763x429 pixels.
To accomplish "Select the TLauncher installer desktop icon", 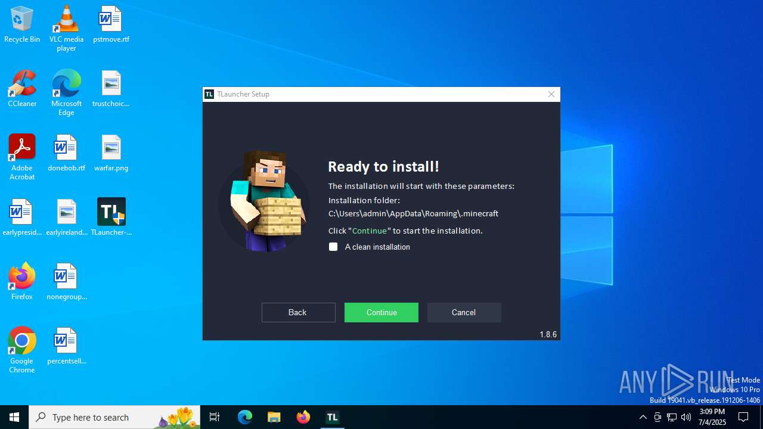I will (111, 217).
